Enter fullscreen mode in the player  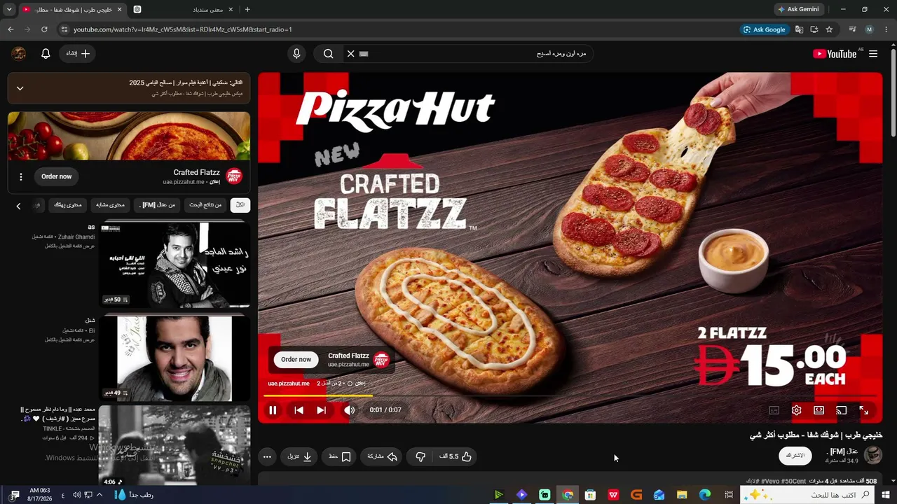click(x=864, y=410)
